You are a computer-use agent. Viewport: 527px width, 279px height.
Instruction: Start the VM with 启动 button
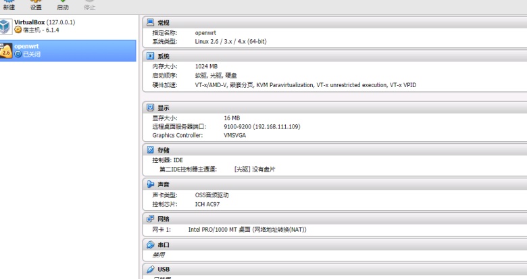pos(63,5)
